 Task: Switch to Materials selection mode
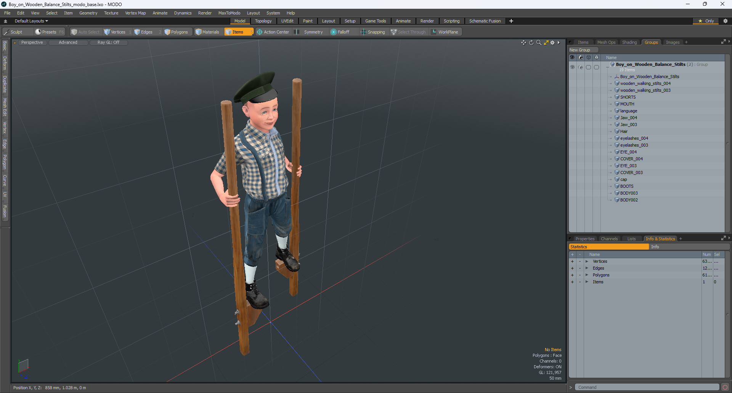coord(207,32)
